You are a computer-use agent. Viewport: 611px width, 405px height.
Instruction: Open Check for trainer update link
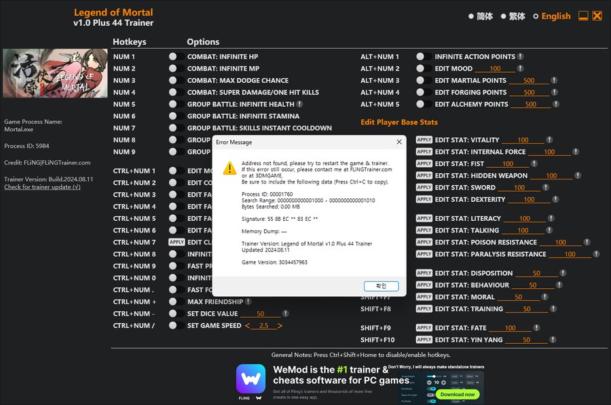point(42,187)
